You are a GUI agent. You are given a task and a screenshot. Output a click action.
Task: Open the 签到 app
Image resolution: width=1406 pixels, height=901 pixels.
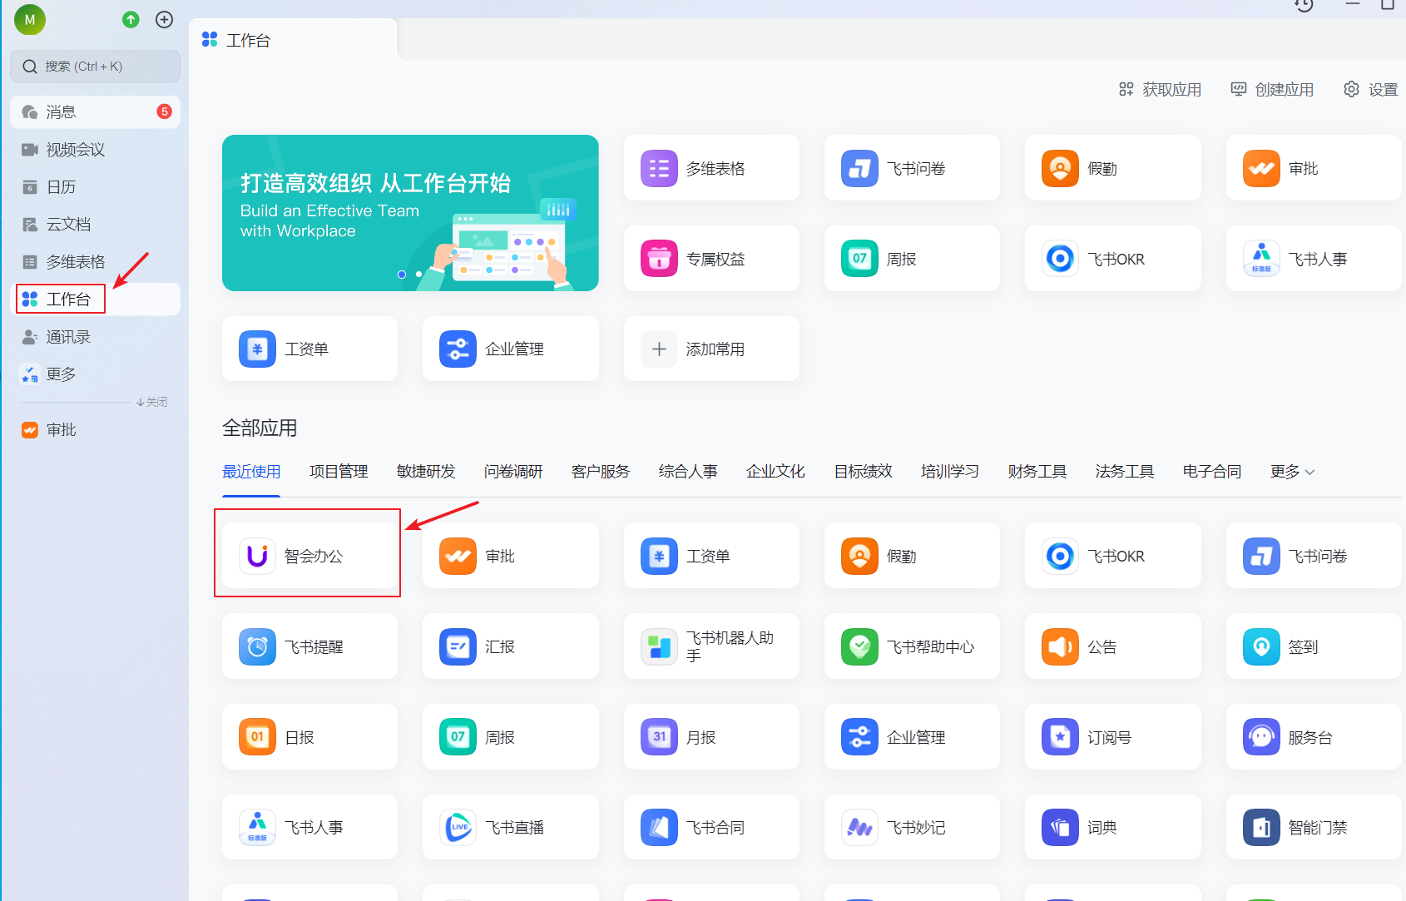point(1314,646)
